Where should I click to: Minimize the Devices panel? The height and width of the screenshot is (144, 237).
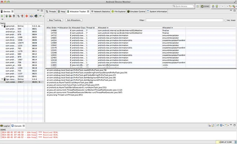(38, 11)
